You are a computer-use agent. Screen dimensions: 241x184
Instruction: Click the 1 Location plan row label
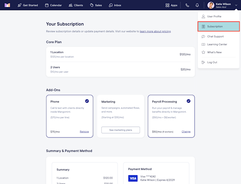coord(57,52)
